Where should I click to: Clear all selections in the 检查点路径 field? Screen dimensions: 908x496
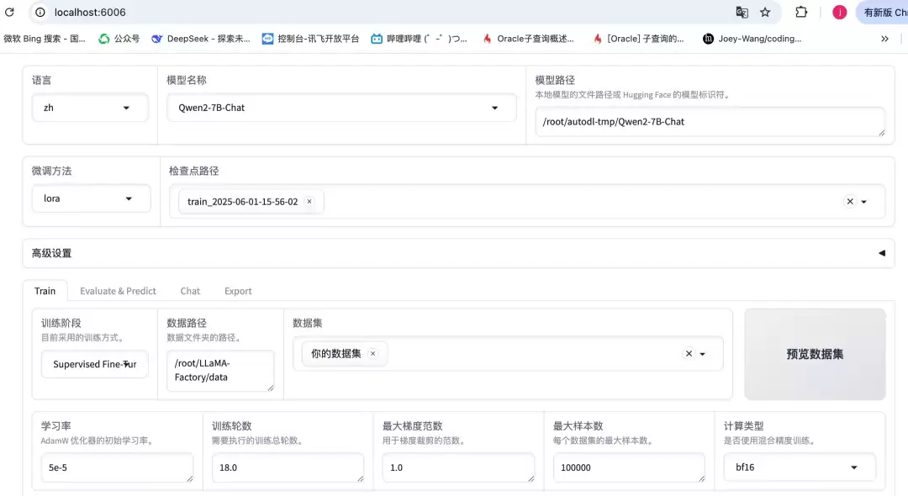click(x=849, y=202)
